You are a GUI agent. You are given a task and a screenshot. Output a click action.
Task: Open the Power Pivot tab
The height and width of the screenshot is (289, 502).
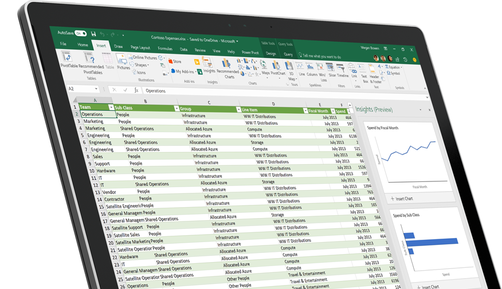(x=250, y=52)
